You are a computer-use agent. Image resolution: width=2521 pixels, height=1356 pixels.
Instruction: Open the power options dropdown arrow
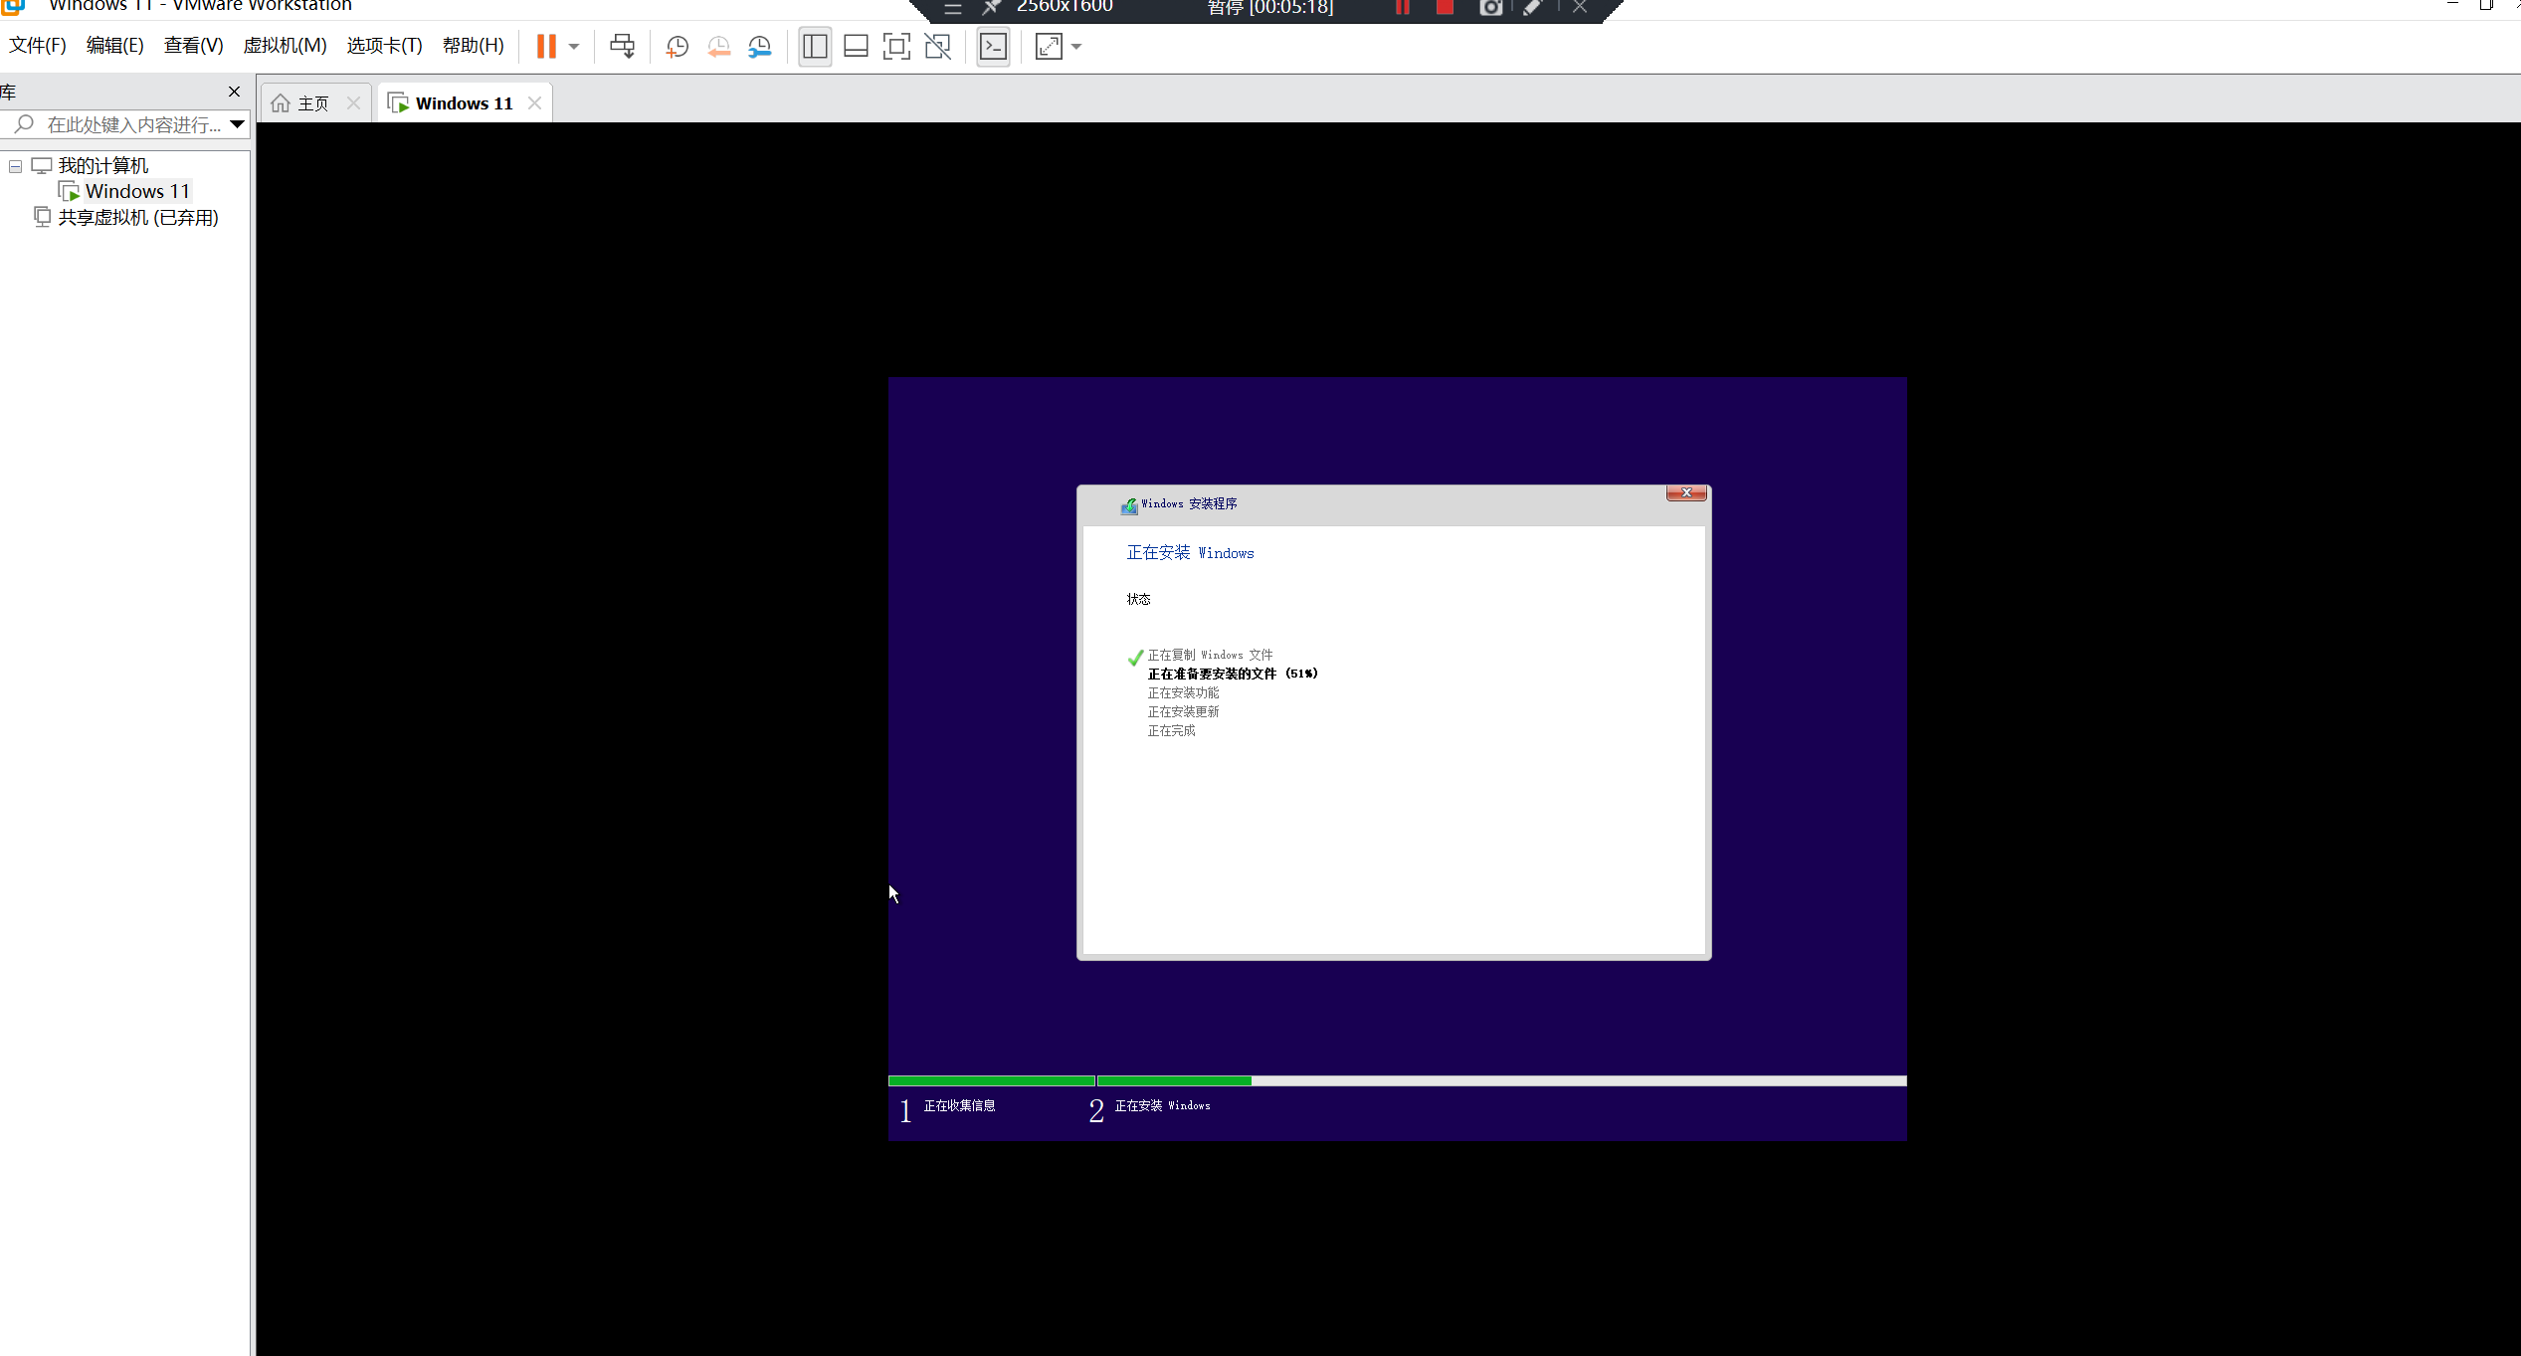click(574, 47)
